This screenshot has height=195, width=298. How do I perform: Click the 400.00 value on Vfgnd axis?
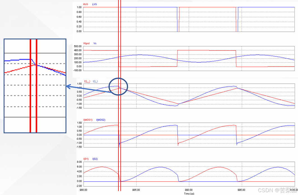tap(78, 50)
